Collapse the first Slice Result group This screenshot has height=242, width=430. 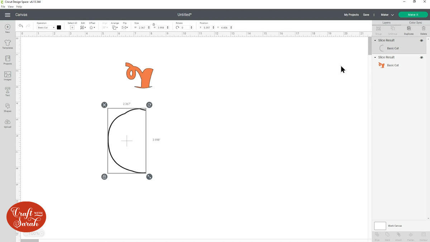[x=375, y=41]
